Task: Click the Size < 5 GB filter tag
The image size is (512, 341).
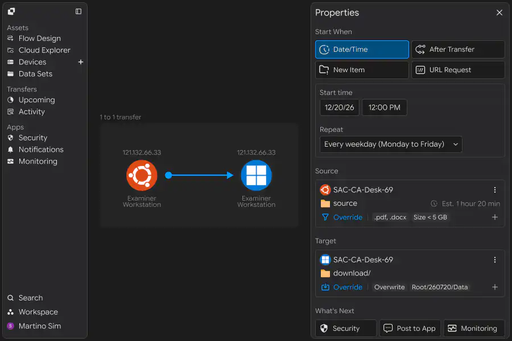Action: 430,217
